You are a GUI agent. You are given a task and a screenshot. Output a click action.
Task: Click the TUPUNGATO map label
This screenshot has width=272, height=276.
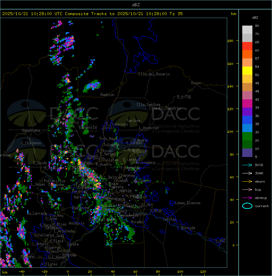[53, 228]
